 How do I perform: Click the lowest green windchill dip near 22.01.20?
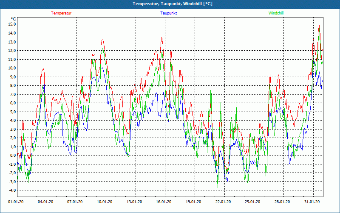(218, 187)
